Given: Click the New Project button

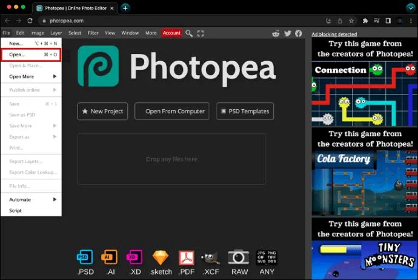Looking at the screenshot, I should pos(102,111).
